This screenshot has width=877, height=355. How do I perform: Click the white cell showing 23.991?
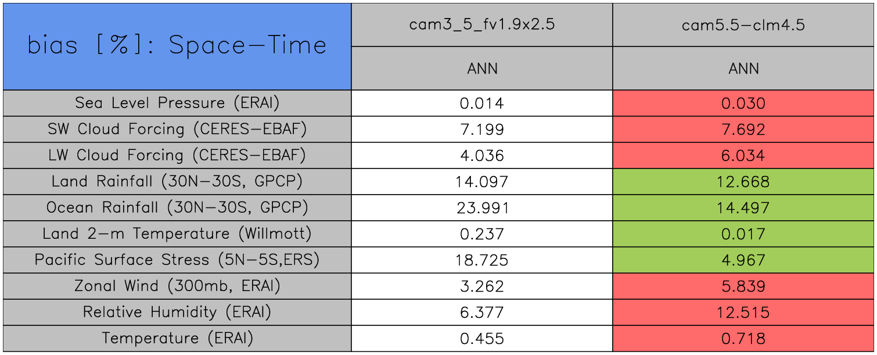482,208
